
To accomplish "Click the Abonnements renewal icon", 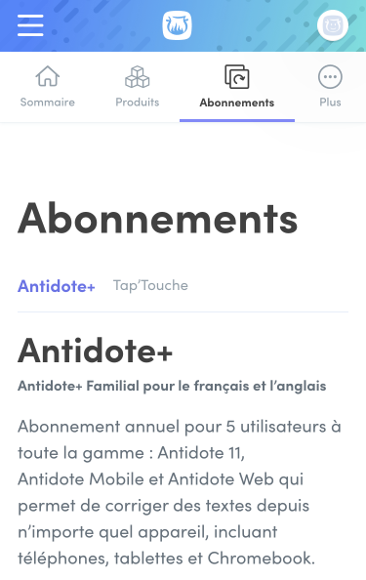I will click(237, 76).
